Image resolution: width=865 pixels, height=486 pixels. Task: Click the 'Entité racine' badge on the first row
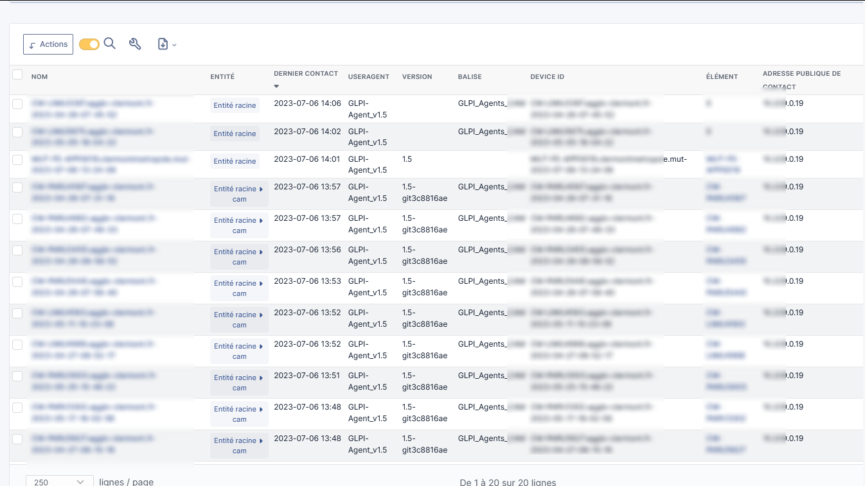tap(234, 105)
